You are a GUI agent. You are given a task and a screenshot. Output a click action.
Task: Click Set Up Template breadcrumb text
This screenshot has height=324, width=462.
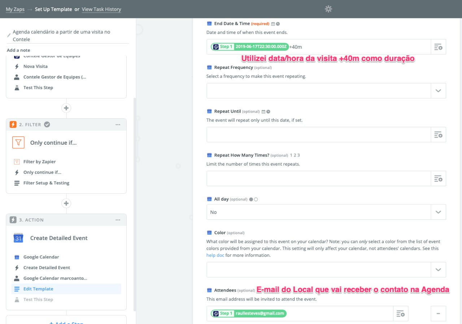pyautogui.click(x=53, y=9)
